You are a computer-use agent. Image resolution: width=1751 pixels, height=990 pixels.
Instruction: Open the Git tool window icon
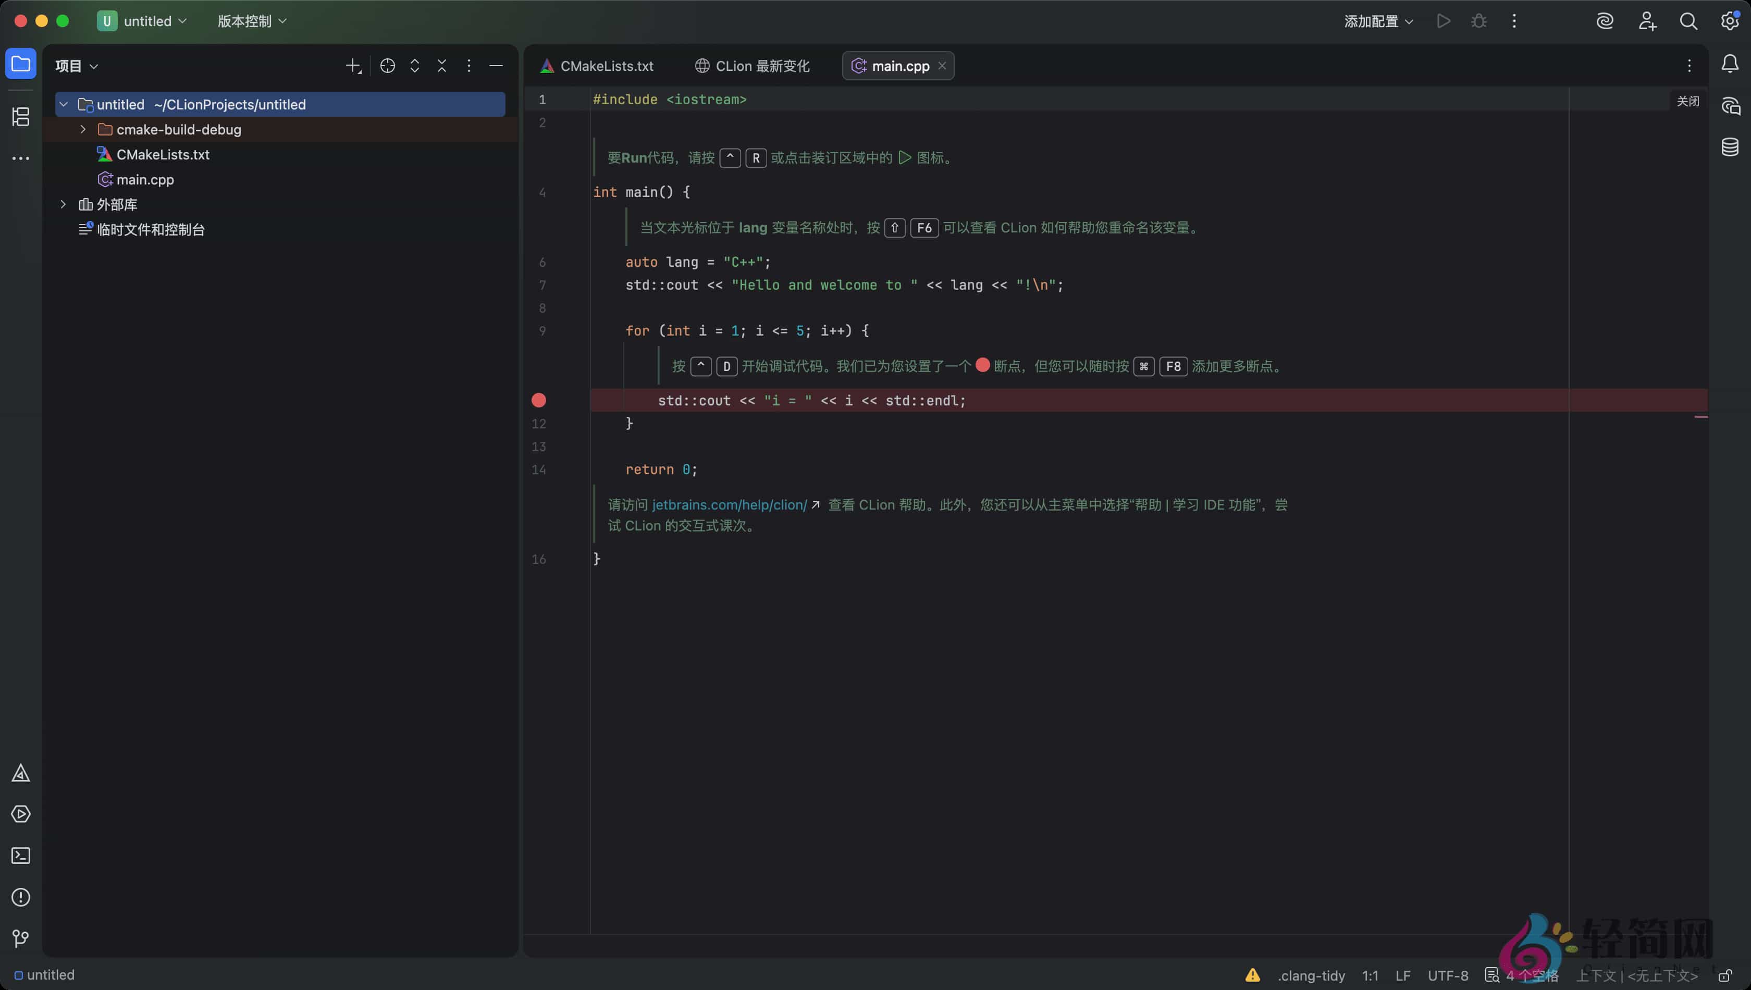(20, 938)
